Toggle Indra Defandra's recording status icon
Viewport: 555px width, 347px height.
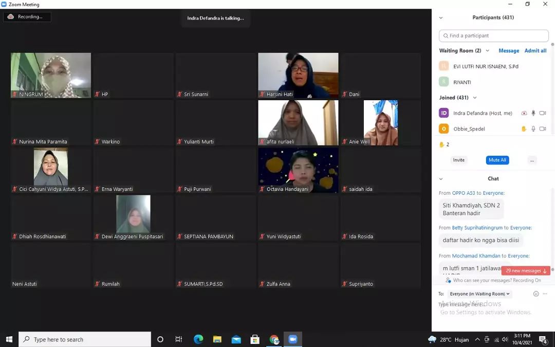coord(524,113)
